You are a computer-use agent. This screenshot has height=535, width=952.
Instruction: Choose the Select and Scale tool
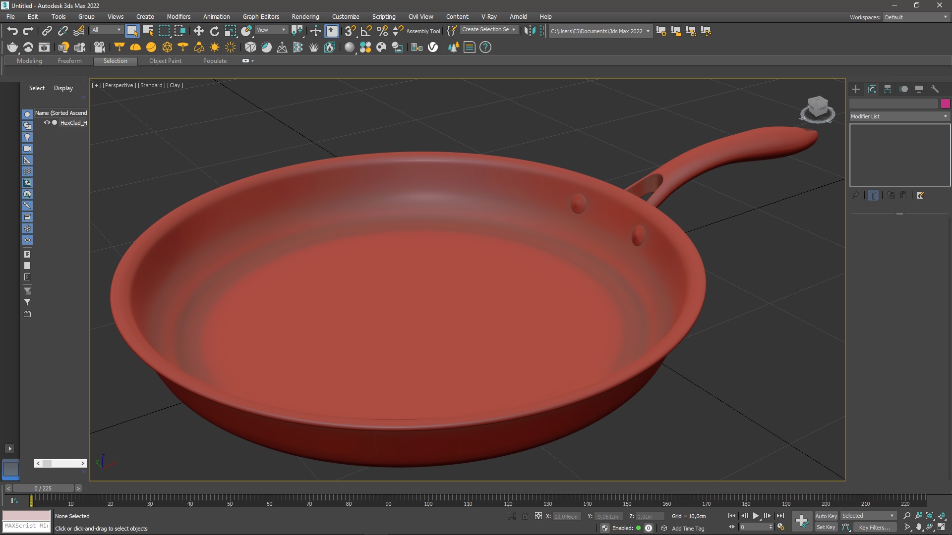coord(231,31)
